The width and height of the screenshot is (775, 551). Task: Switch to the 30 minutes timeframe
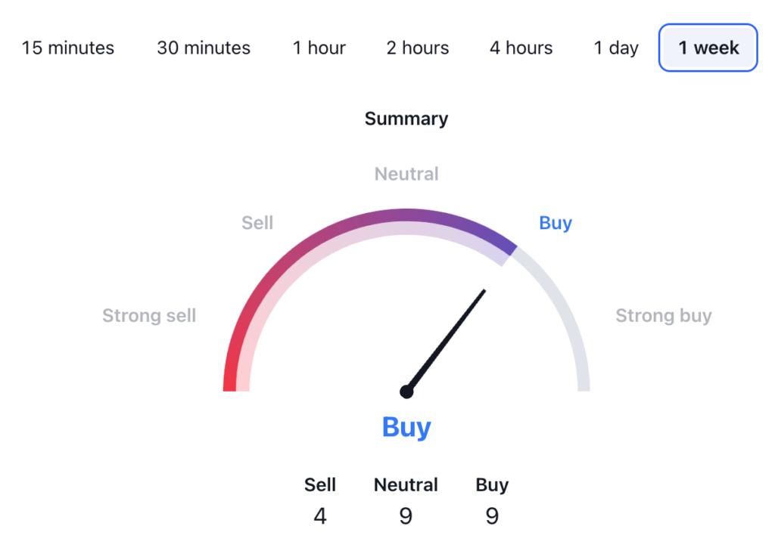tap(204, 48)
